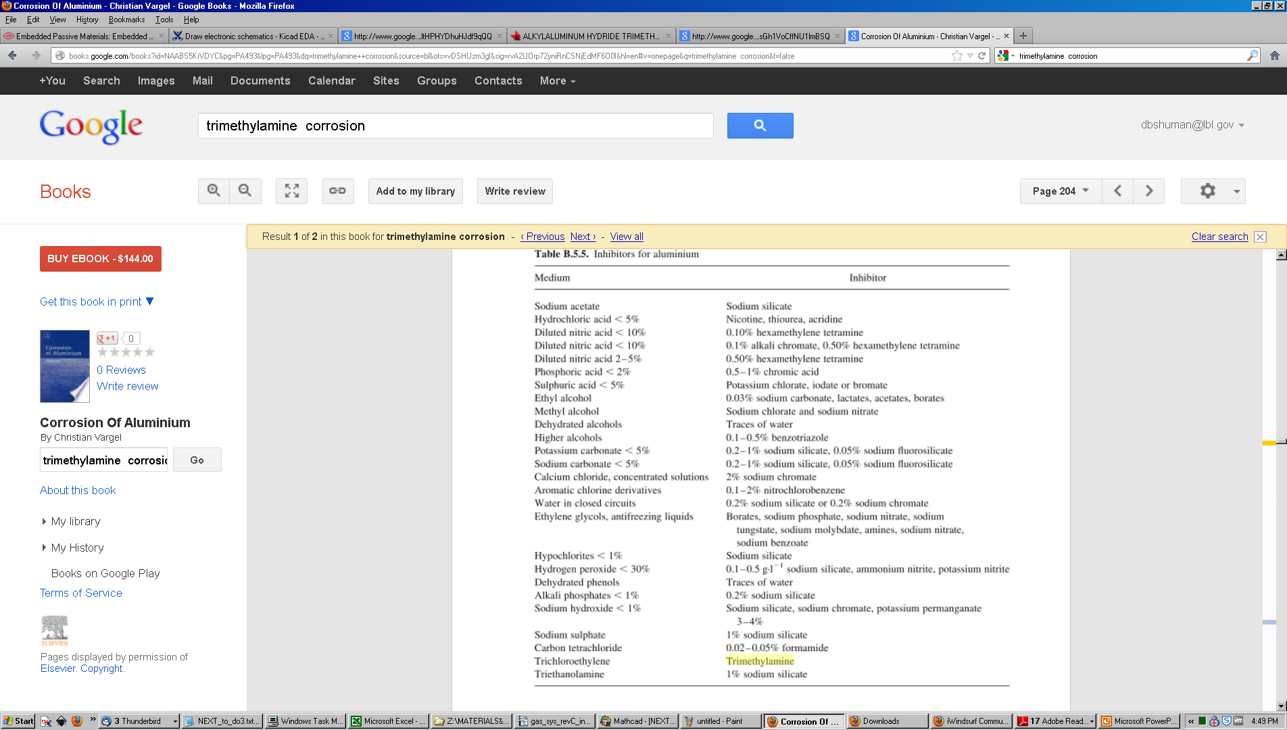Image resolution: width=1287 pixels, height=730 pixels.
Task: Open the Downloads taskbar item
Action: (x=887, y=721)
